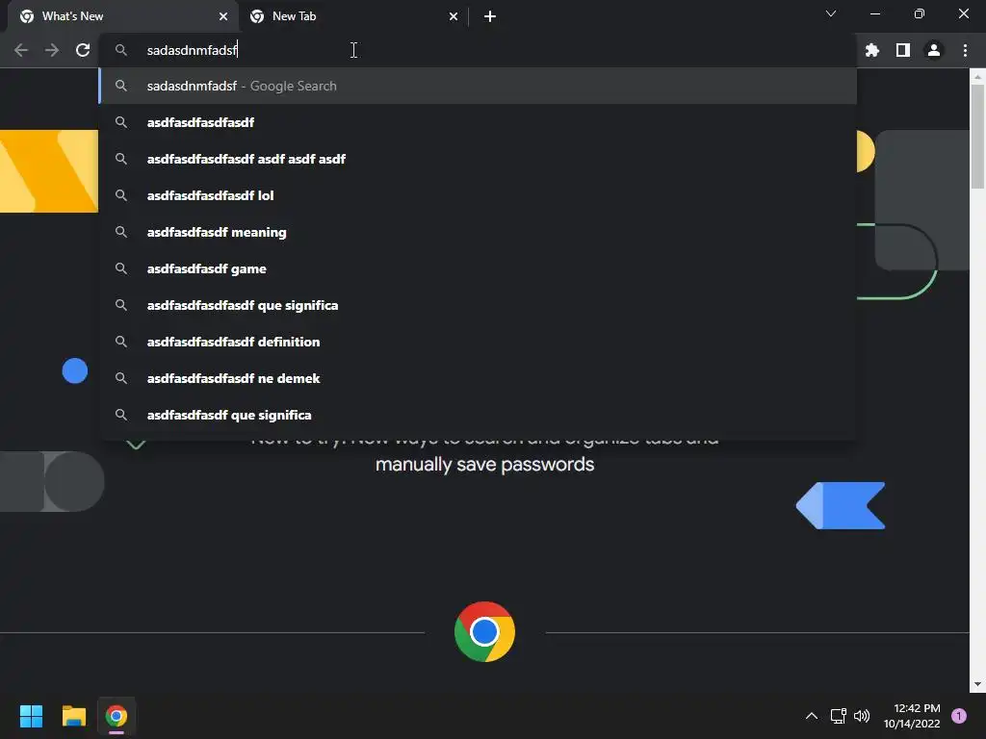The height and width of the screenshot is (739, 986).
Task: Open a new tab with plus icon
Action: point(490,16)
